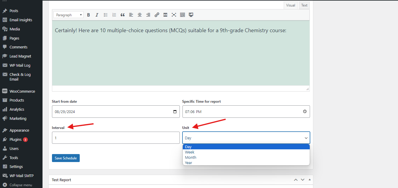The width and height of the screenshot is (398, 188).
Task: Collapse the admin sidebar menu
Action: (x=20, y=185)
